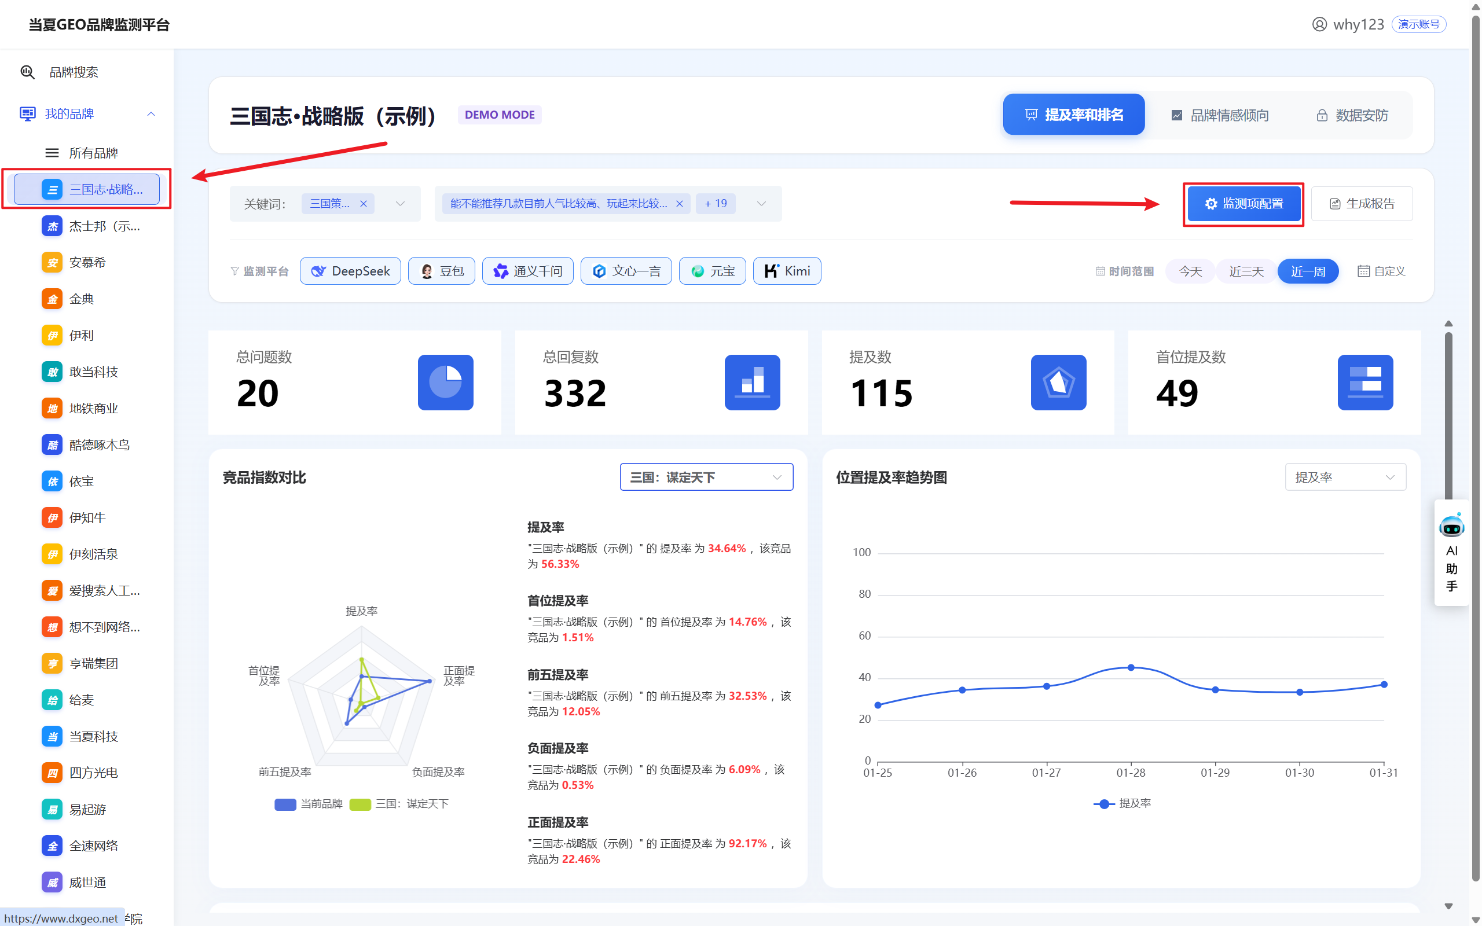This screenshot has width=1482, height=926.
Task: Remove the 三国策 keyword tag
Action: pyautogui.click(x=364, y=204)
